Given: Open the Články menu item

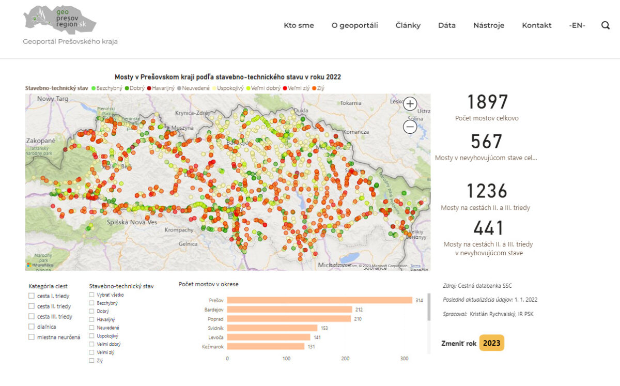Looking at the screenshot, I should (408, 25).
